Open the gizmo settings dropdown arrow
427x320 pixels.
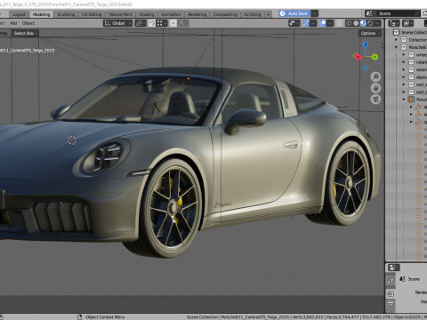coord(313,23)
